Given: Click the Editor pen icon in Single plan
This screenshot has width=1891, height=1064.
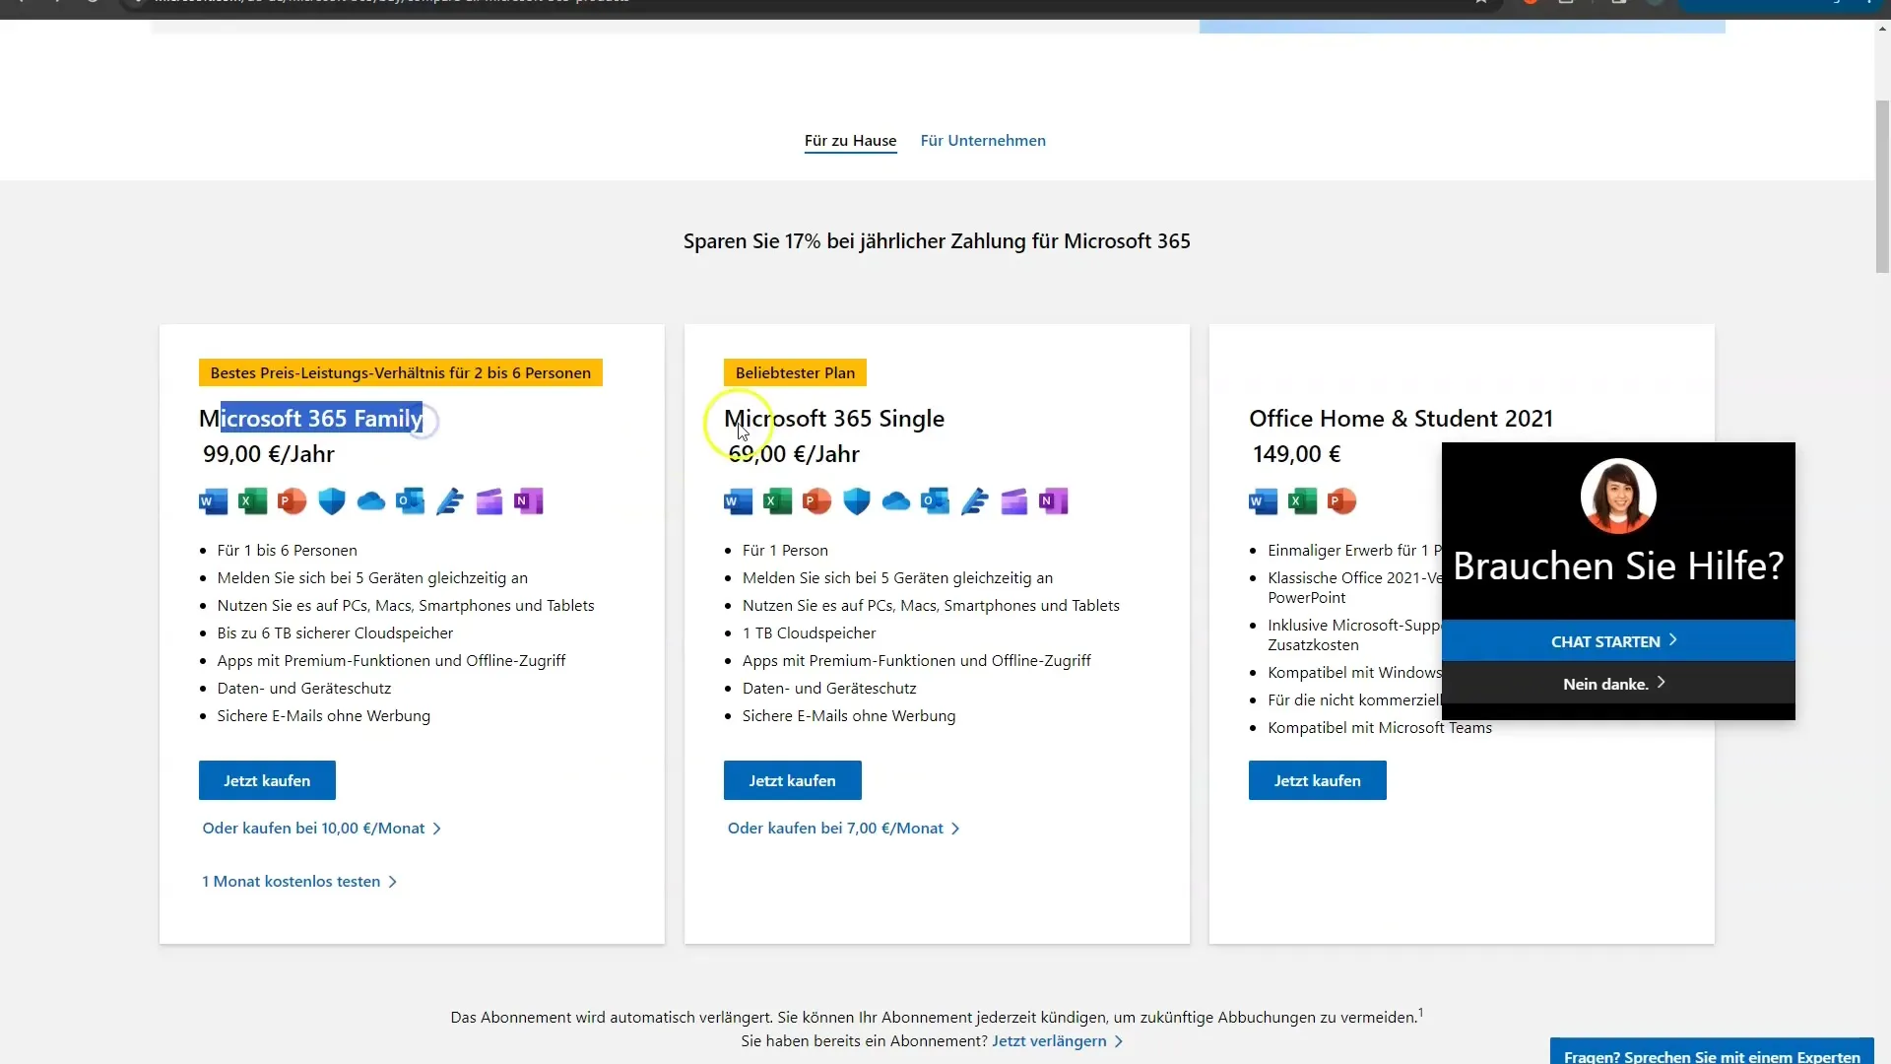Looking at the screenshot, I should coord(974,501).
